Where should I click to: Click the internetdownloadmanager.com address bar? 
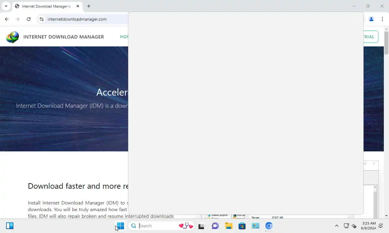(77, 19)
